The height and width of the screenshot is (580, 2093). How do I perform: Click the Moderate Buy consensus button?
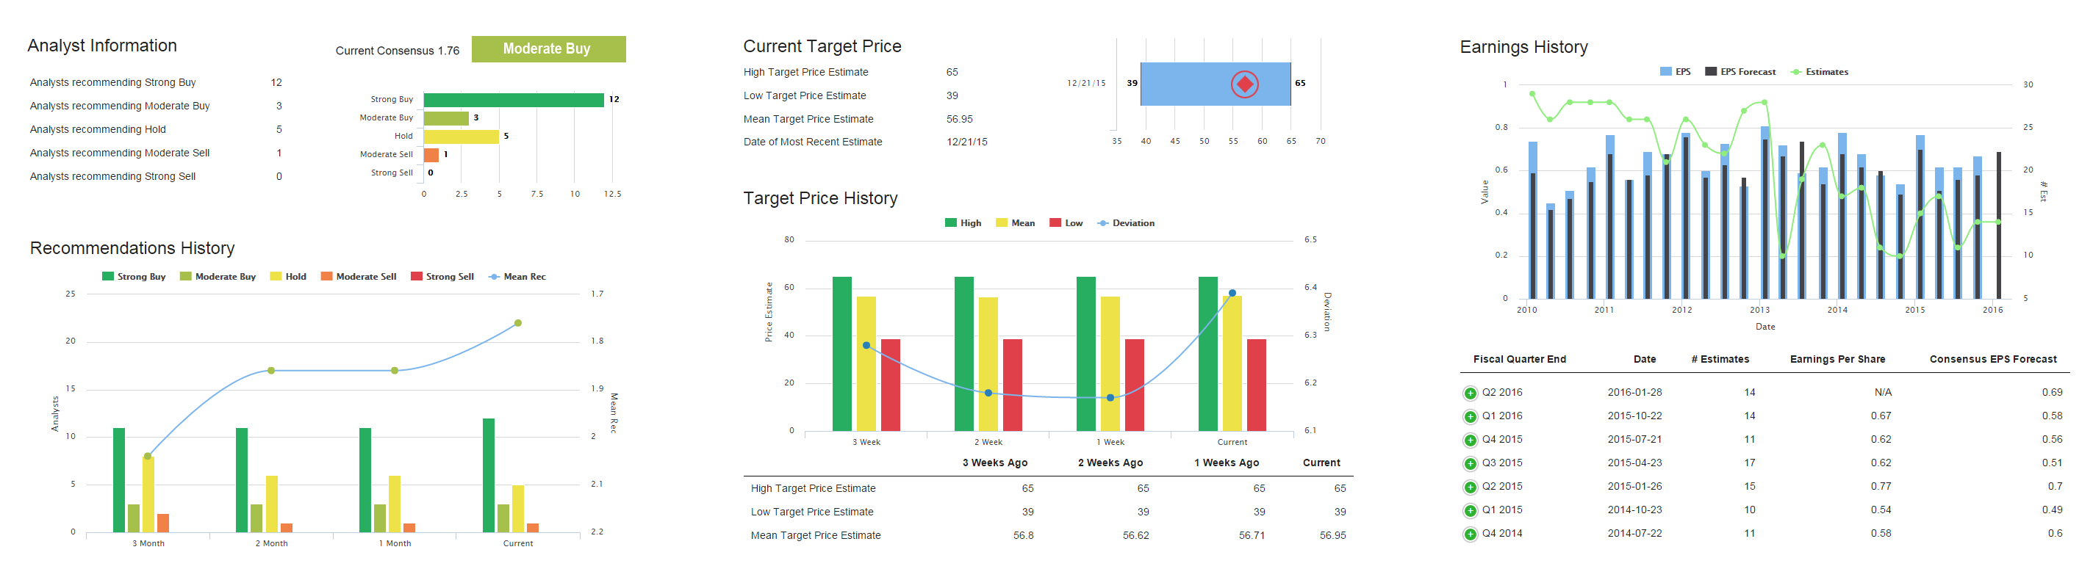(548, 48)
